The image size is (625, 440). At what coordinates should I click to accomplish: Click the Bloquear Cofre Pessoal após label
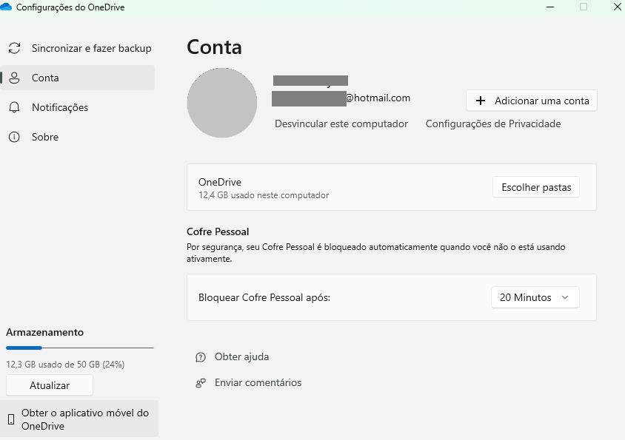pyautogui.click(x=264, y=297)
